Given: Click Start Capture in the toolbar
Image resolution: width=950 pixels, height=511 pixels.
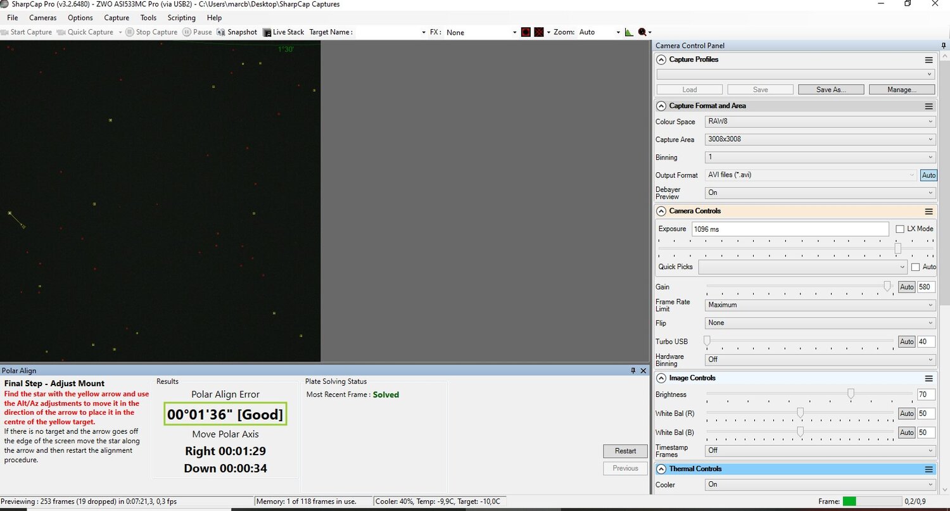Looking at the screenshot, I should point(26,32).
